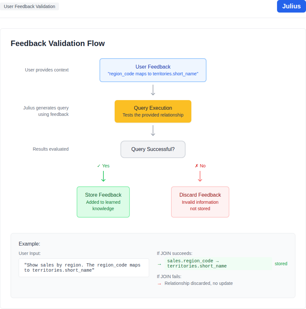Click the Store Feedback box
The width and height of the screenshot is (306, 309).
[x=103, y=202]
